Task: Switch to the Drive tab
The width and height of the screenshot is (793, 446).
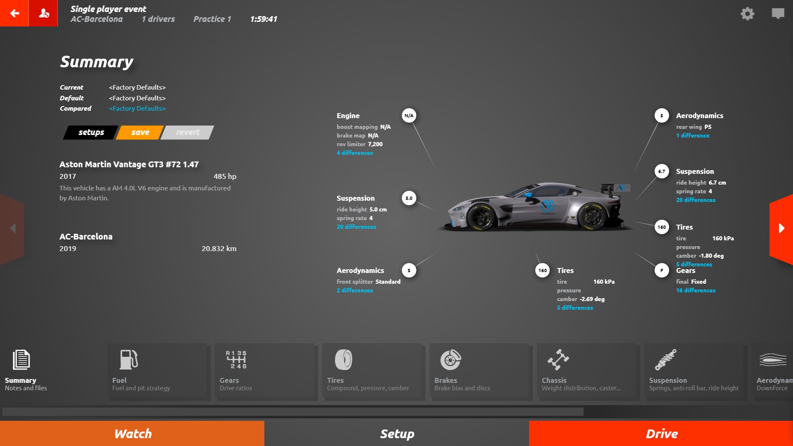Action: tap(661, 433)
